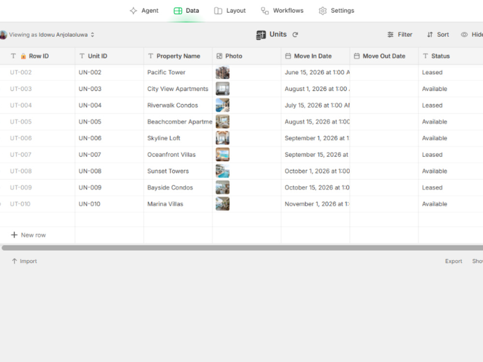Select the UT-010 Row ID cell
483x362 pixels.
[37, 204]
